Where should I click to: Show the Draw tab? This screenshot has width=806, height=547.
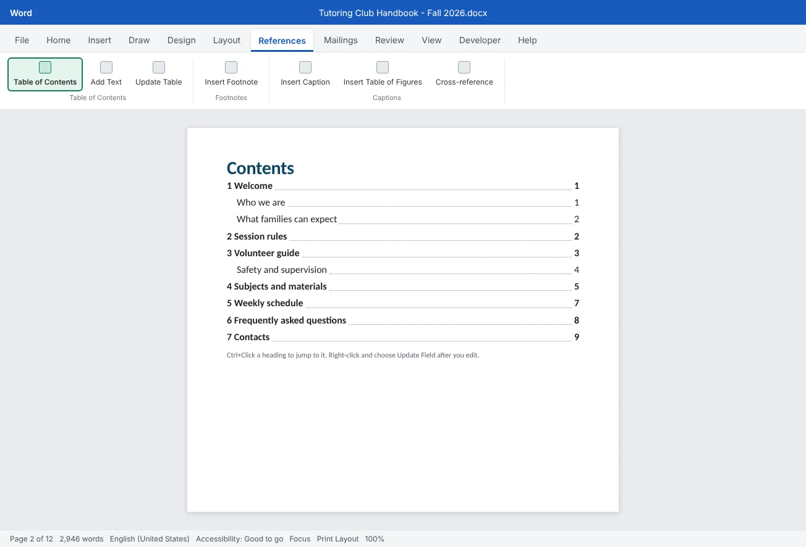click(139, 40)
